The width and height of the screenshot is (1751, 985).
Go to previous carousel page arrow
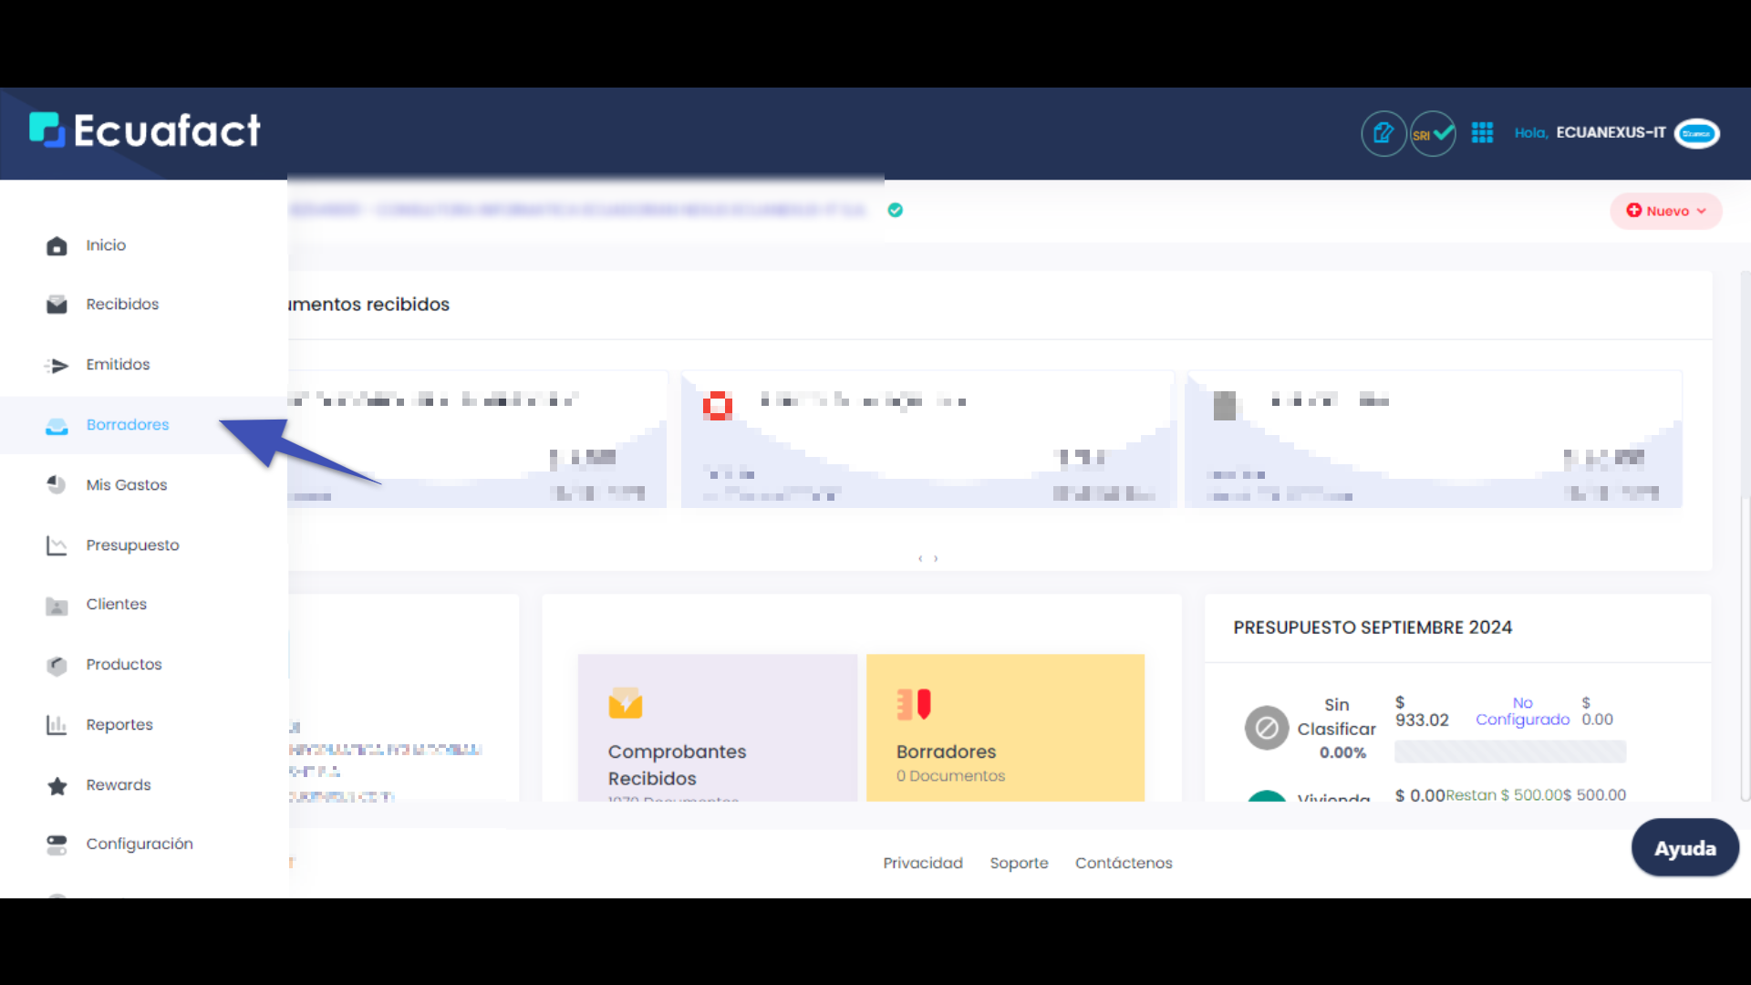[920, 558]
